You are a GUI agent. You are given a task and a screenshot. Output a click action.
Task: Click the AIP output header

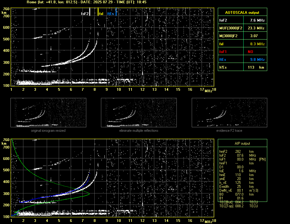point(242,143)
